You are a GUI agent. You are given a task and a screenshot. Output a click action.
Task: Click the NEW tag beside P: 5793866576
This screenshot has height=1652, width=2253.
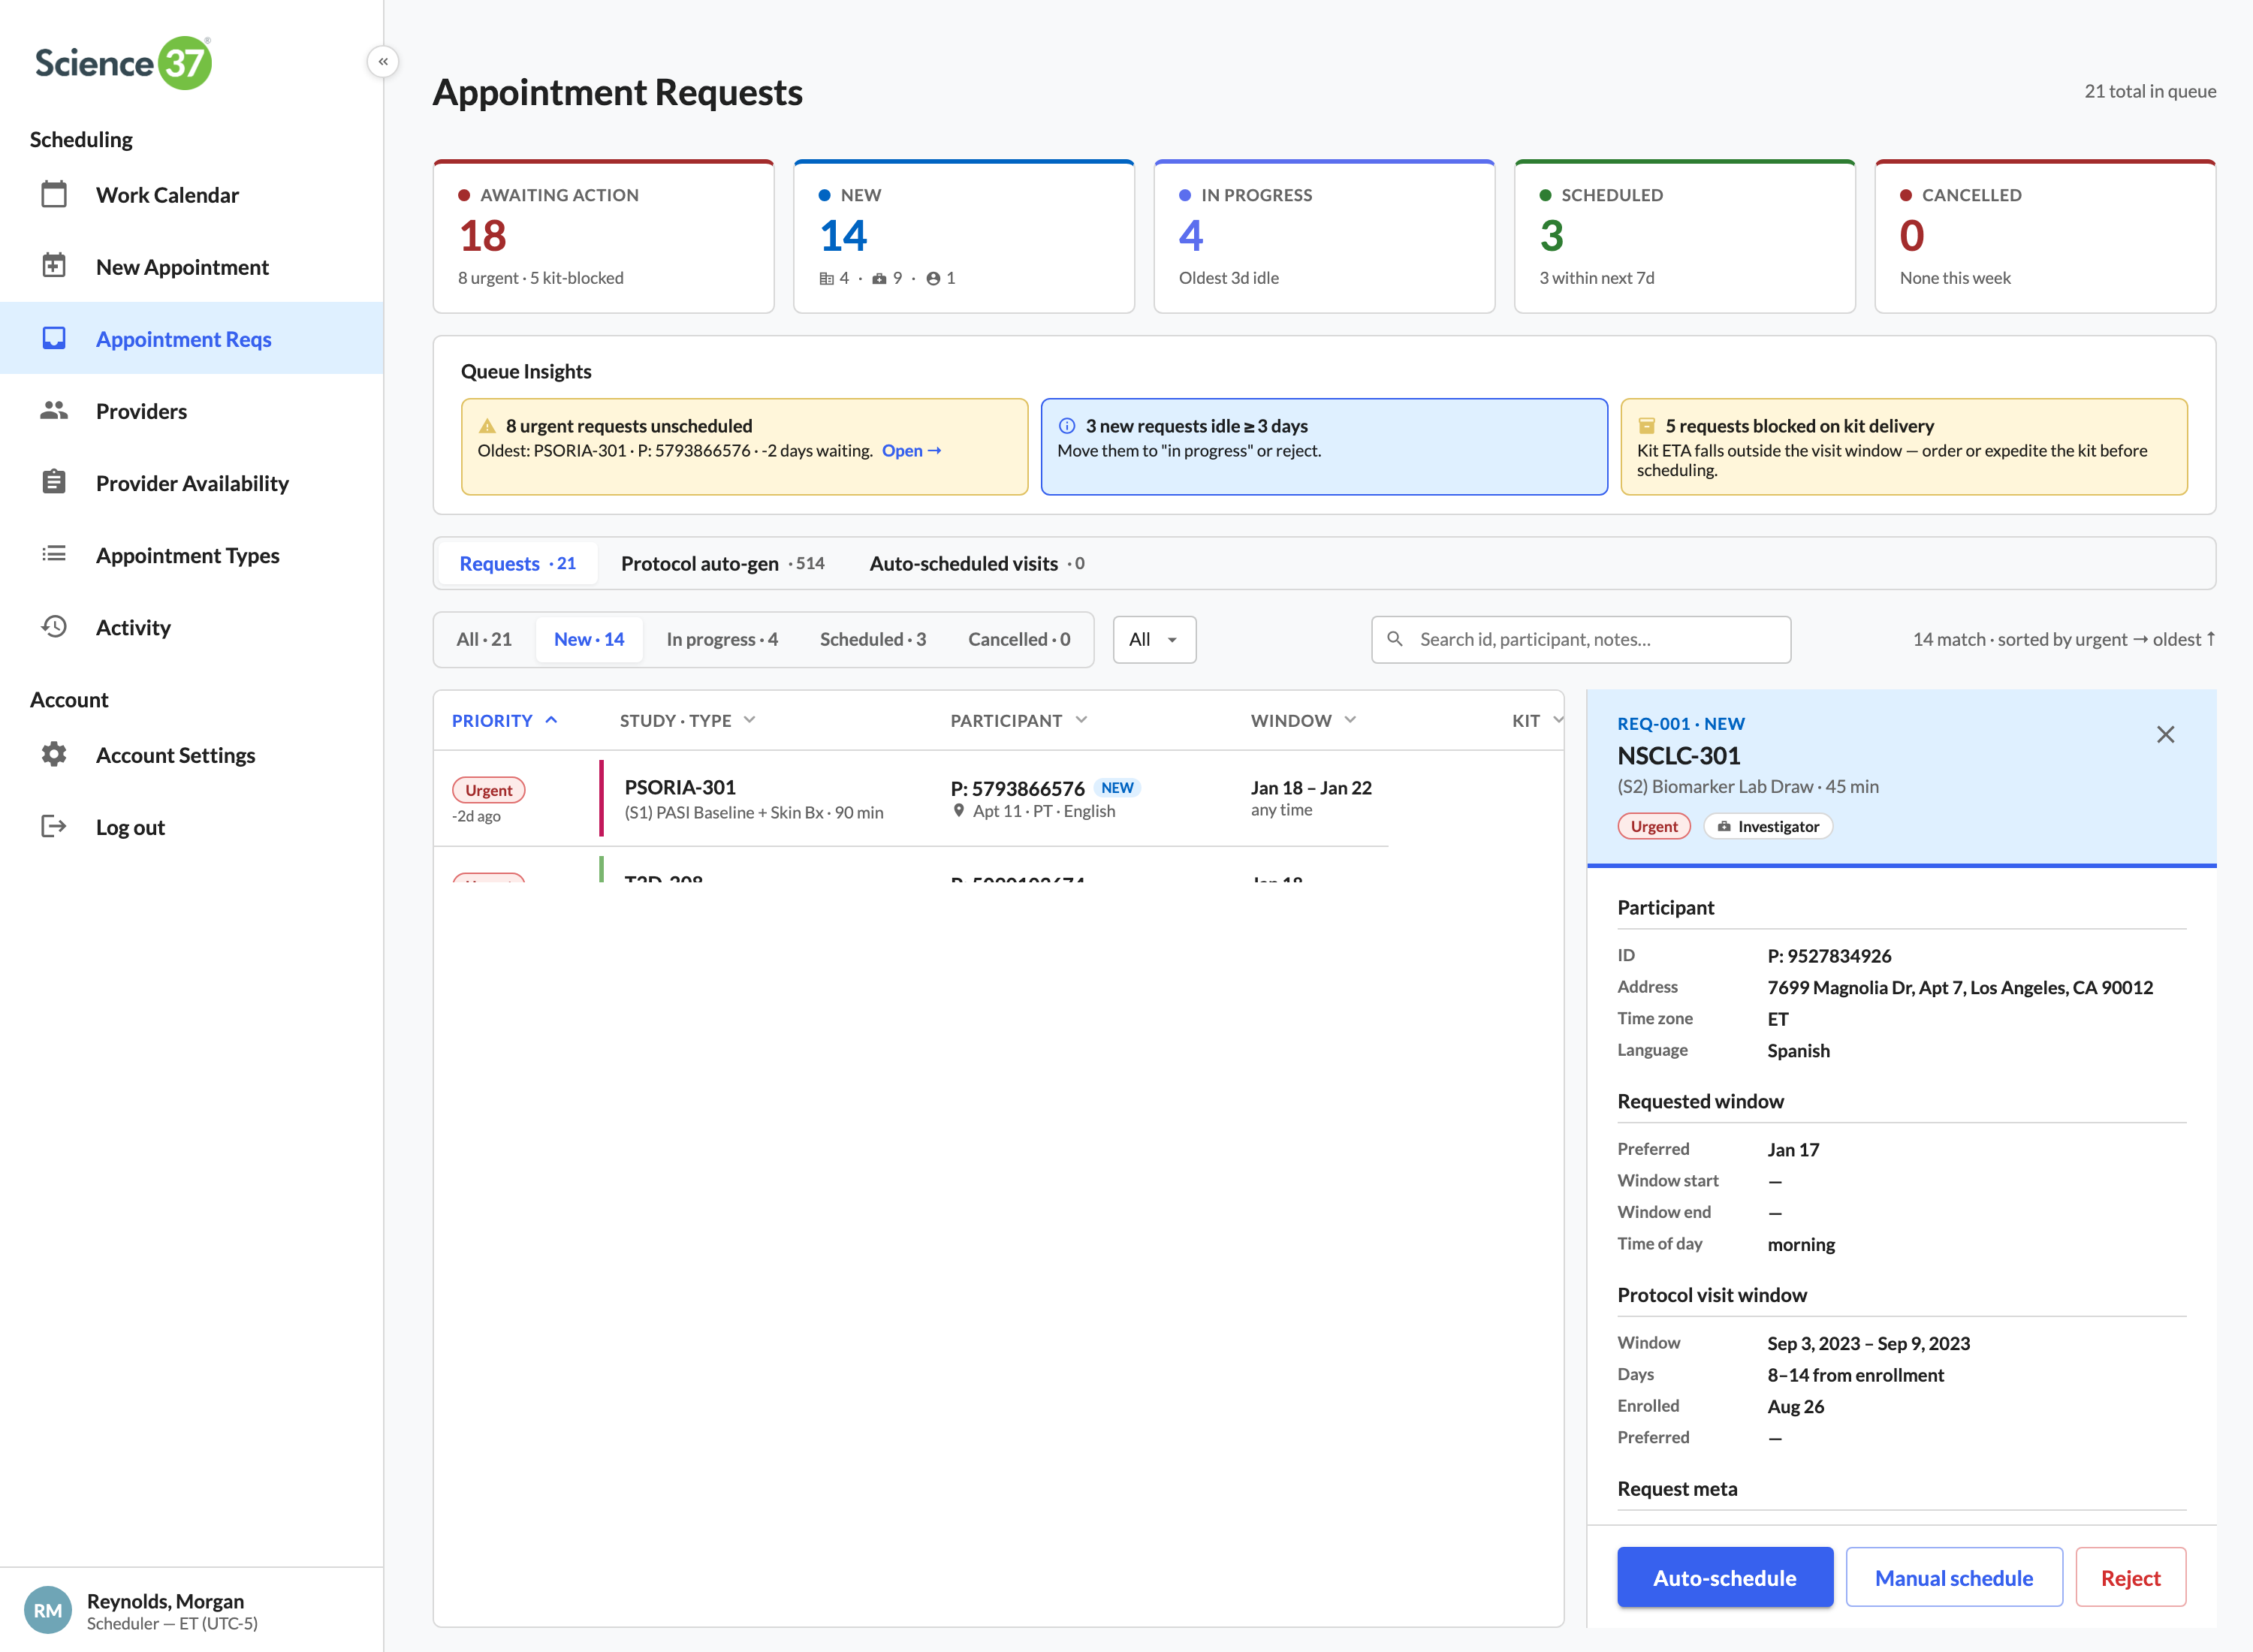tap(1117, 788)
